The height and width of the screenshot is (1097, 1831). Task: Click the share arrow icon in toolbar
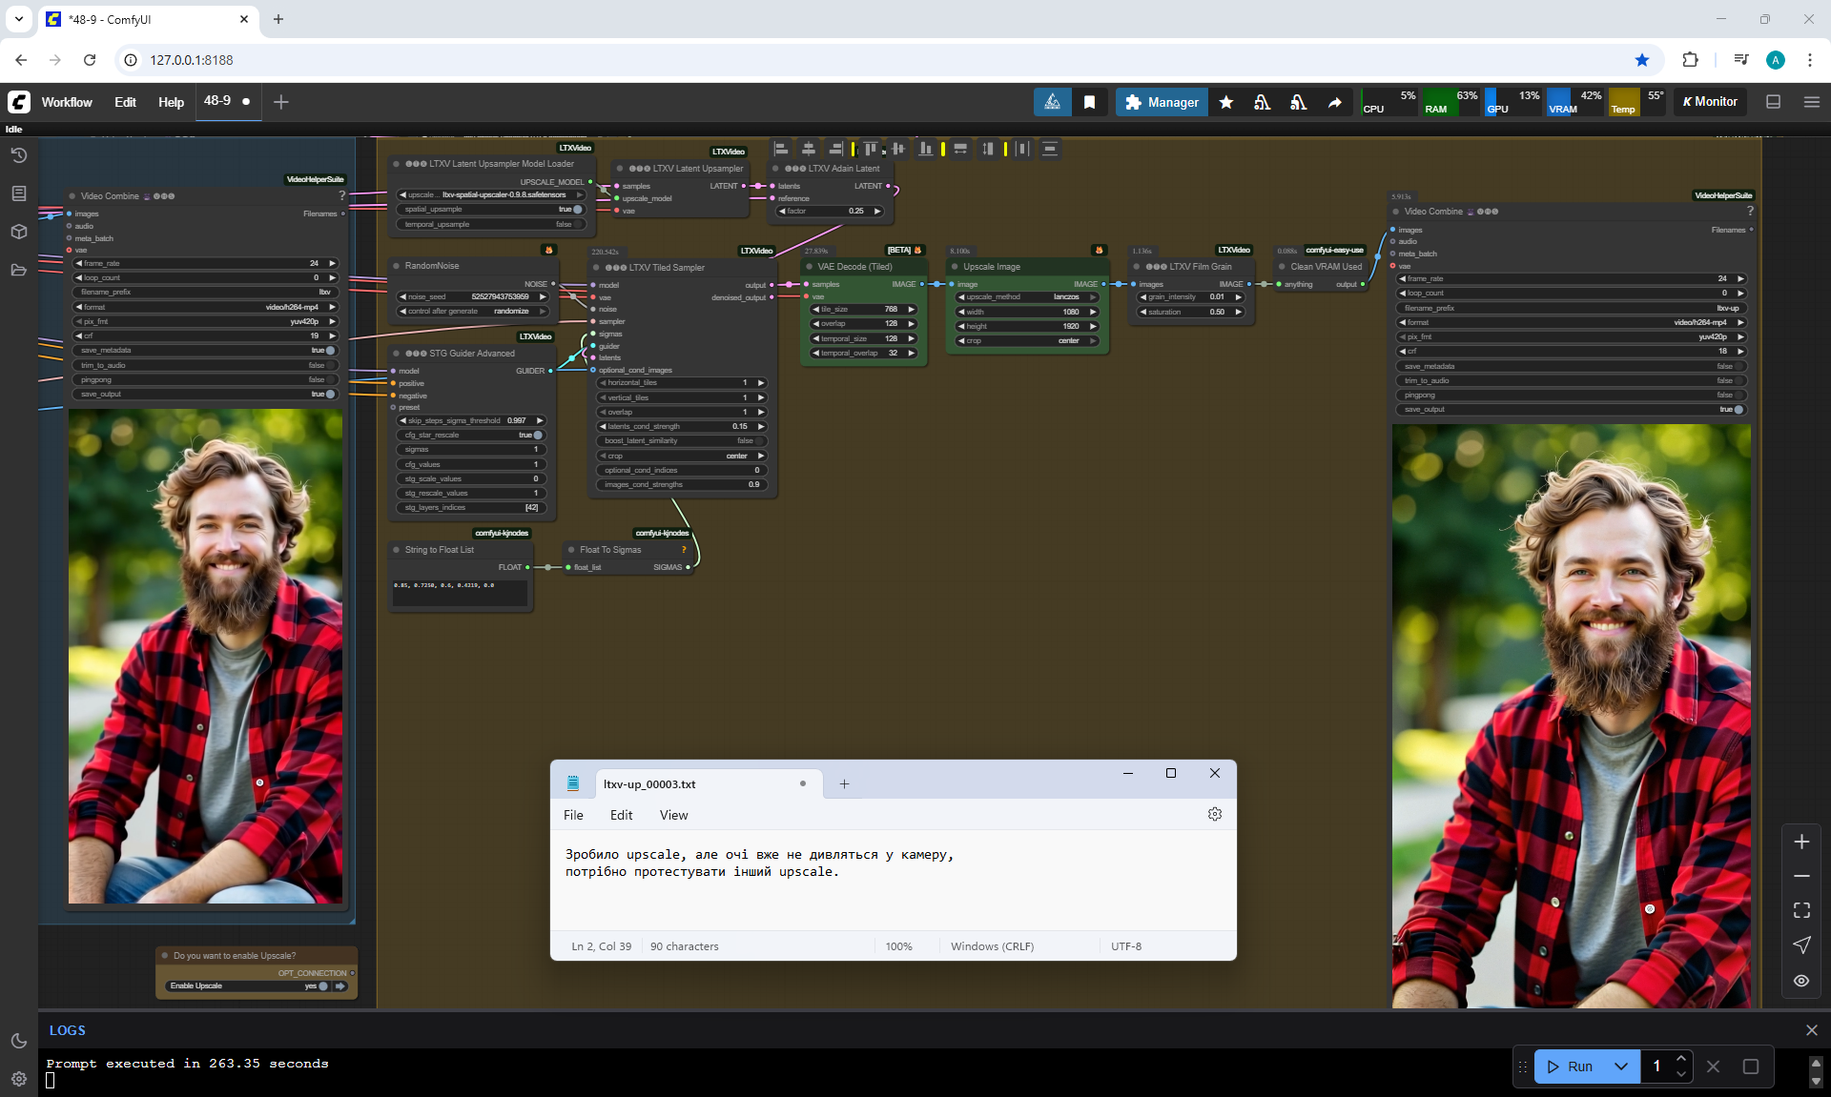[x=1334, y=102]
